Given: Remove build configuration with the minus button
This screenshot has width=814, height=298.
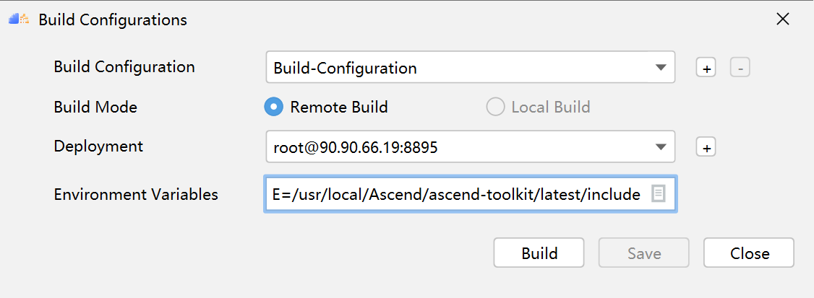Looking at the screenshot, I should coord(740,68).
